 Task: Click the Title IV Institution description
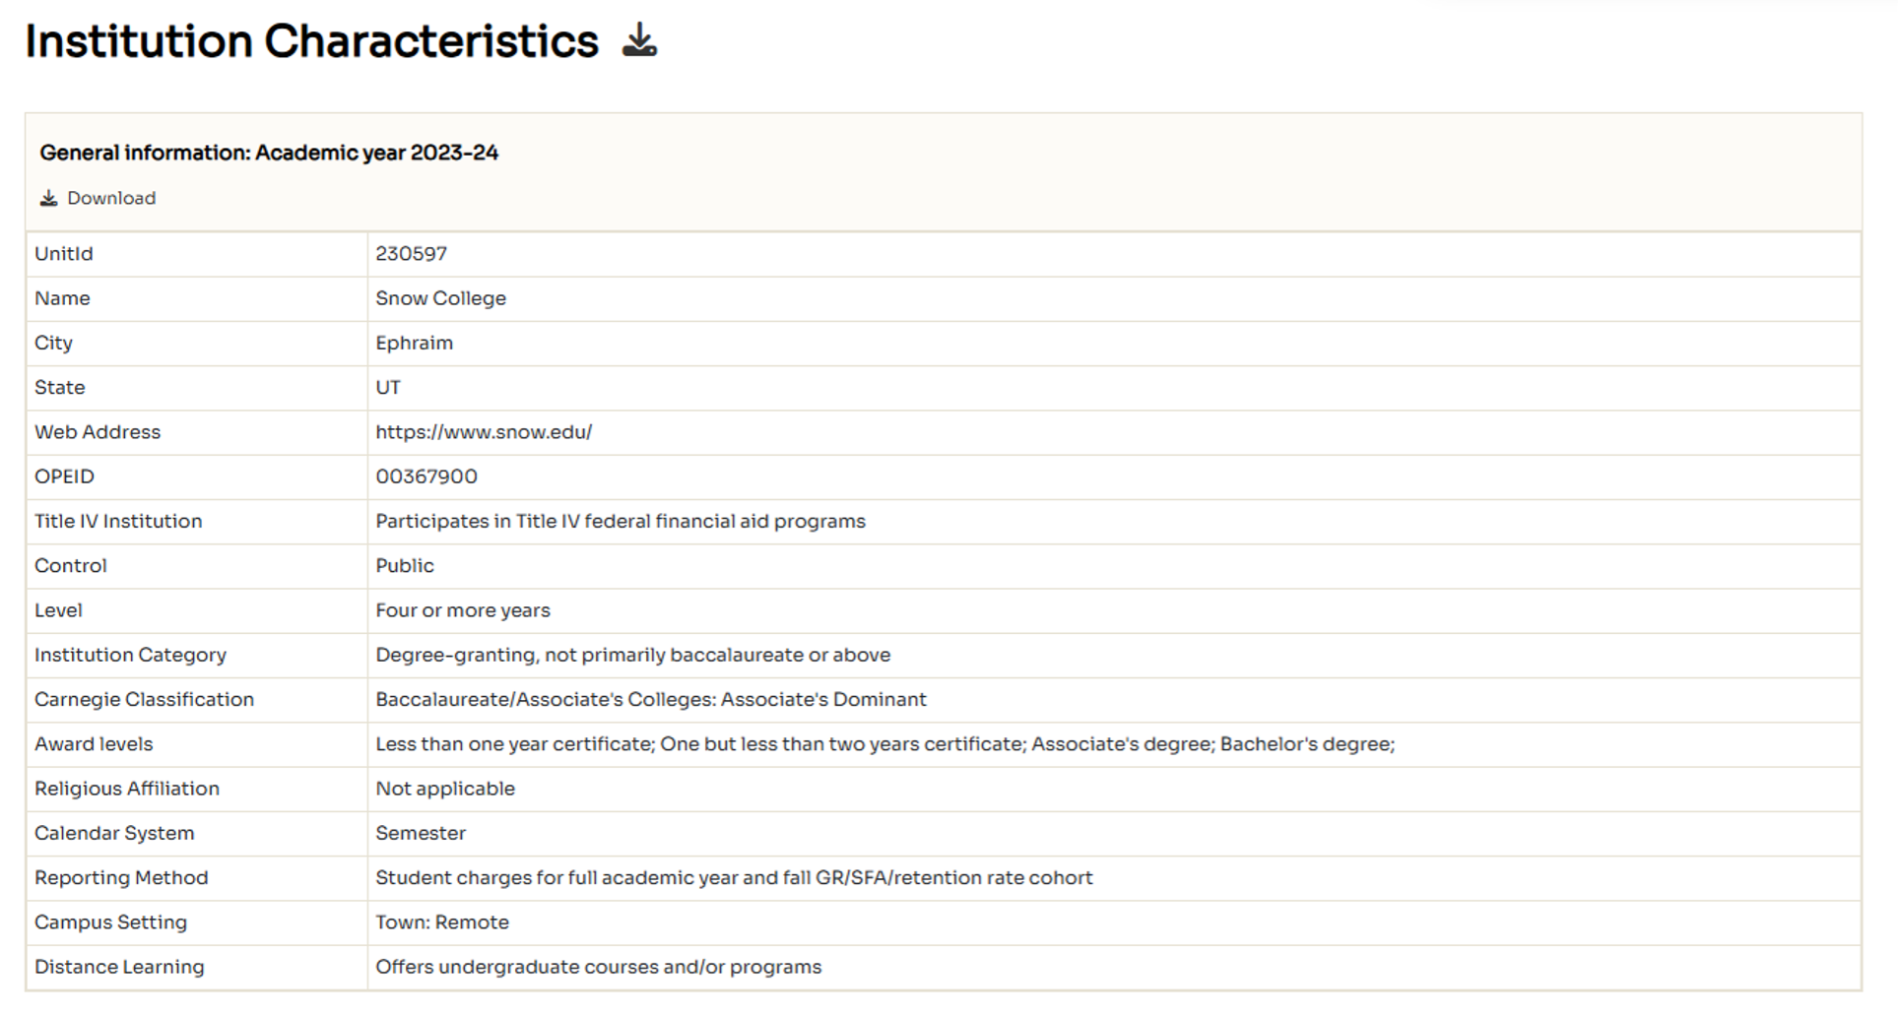click(620, 521)
